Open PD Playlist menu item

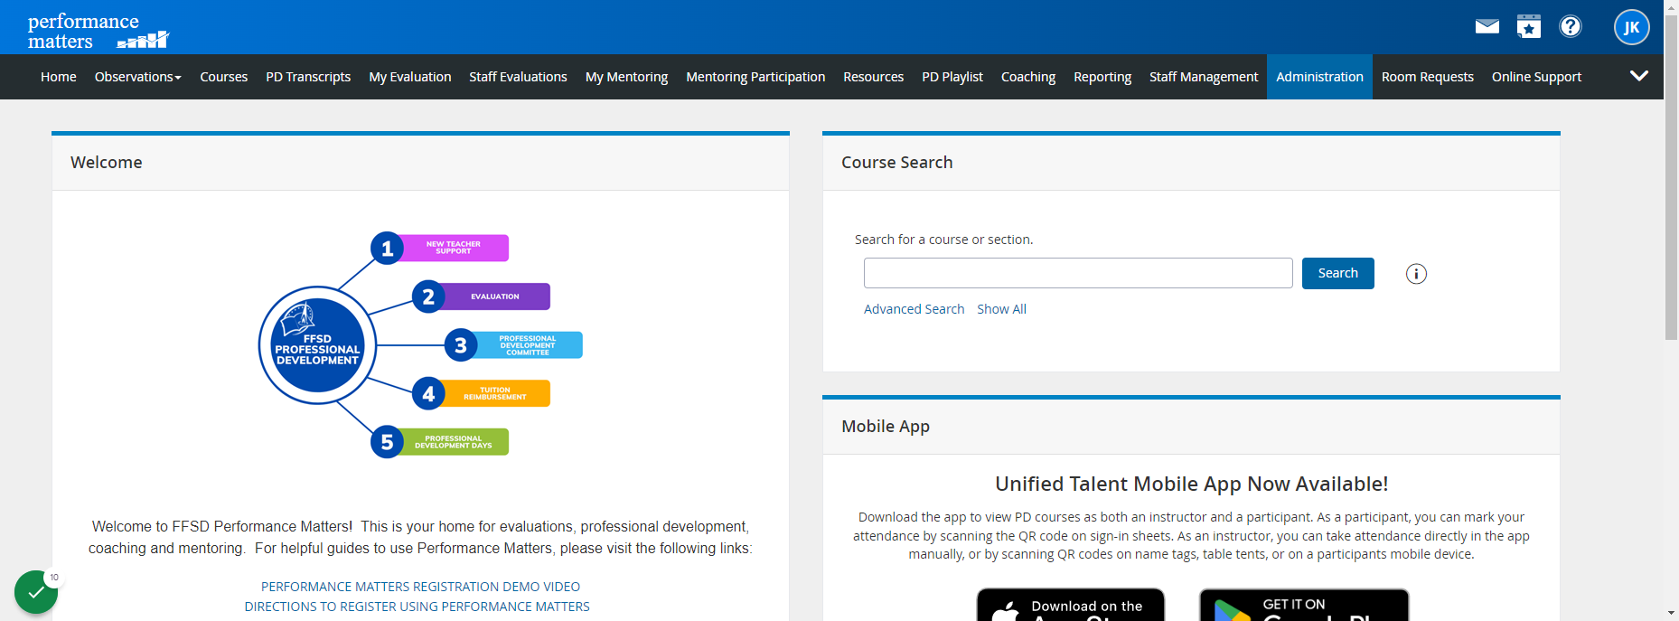(x=952, y=77)
